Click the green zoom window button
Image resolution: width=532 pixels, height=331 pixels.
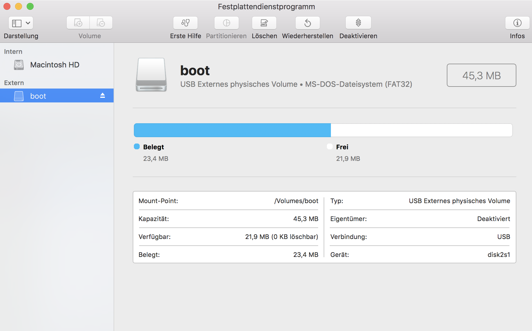(x=30, y=6)
